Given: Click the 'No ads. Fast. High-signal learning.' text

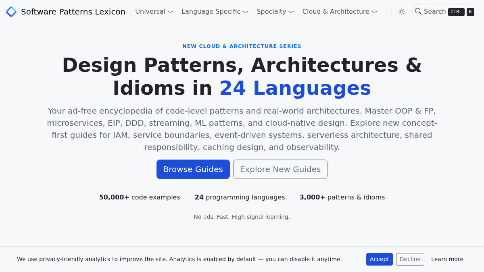Looking at the screenshot, I should [x=242, y=217].
